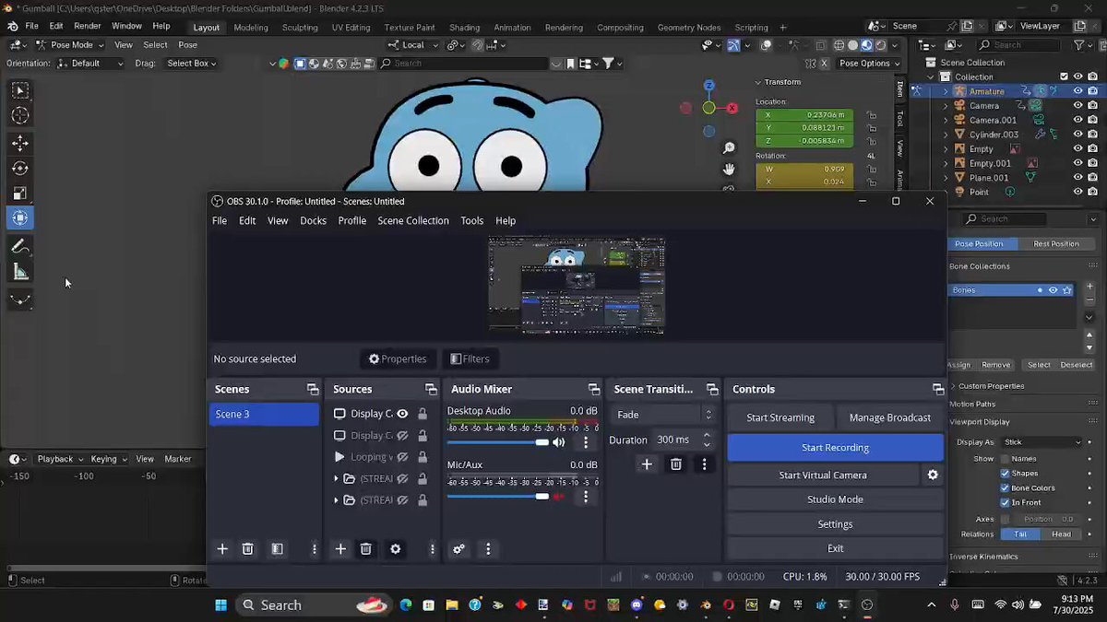The width and height of the screenshot is (1107, 622).
Task: Select the Scale tool in Blender toolbar
Action: [19, 194]
